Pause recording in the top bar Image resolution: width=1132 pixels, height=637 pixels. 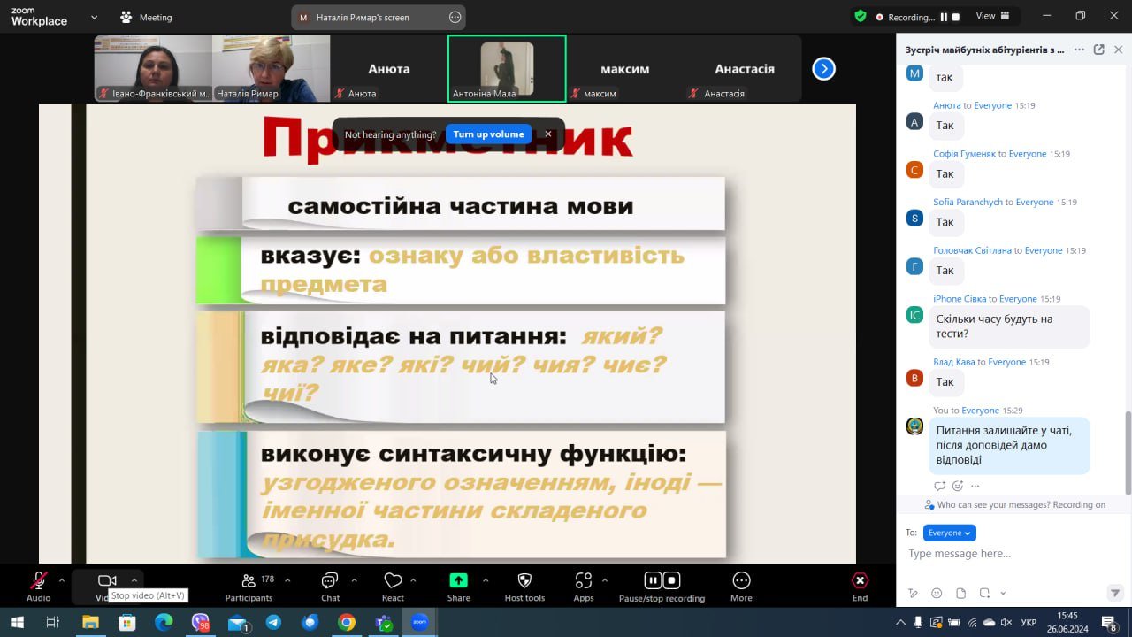click(x=944, y=17)
